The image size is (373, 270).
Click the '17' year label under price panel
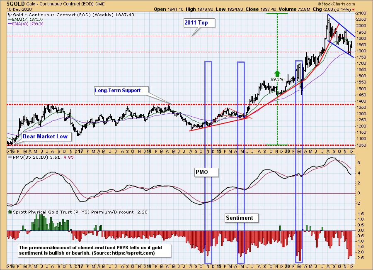[x=80, y=151]
